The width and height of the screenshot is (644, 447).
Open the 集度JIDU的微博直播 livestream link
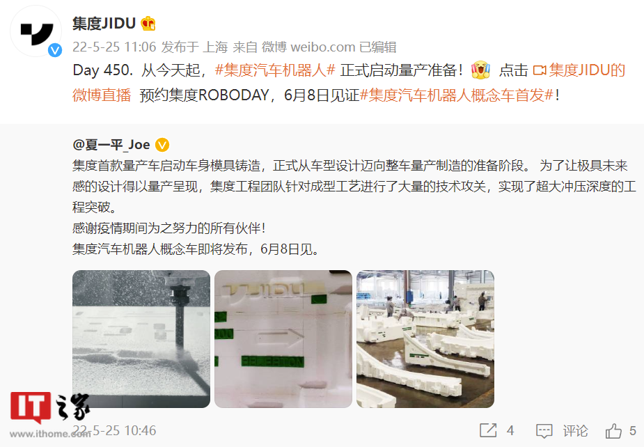[349, 83]
